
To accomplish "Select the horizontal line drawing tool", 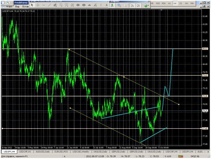I will [44, 5].
